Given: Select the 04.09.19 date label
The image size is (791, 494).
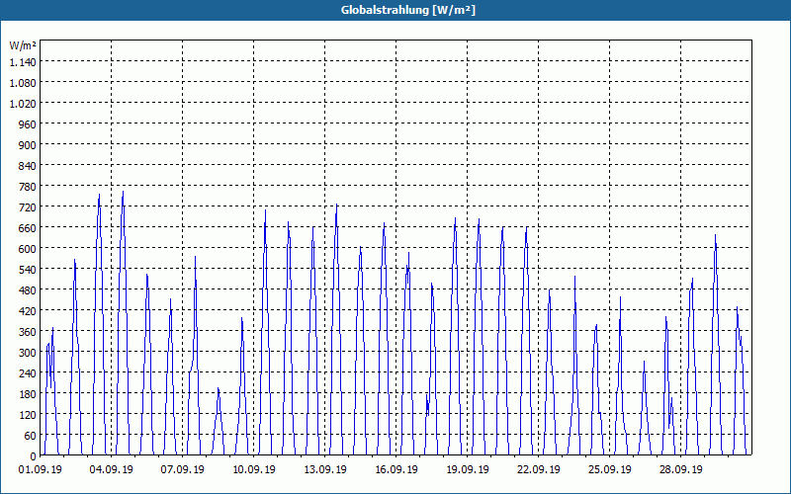Looking at the screenshot, I should [x=112, y=470].
